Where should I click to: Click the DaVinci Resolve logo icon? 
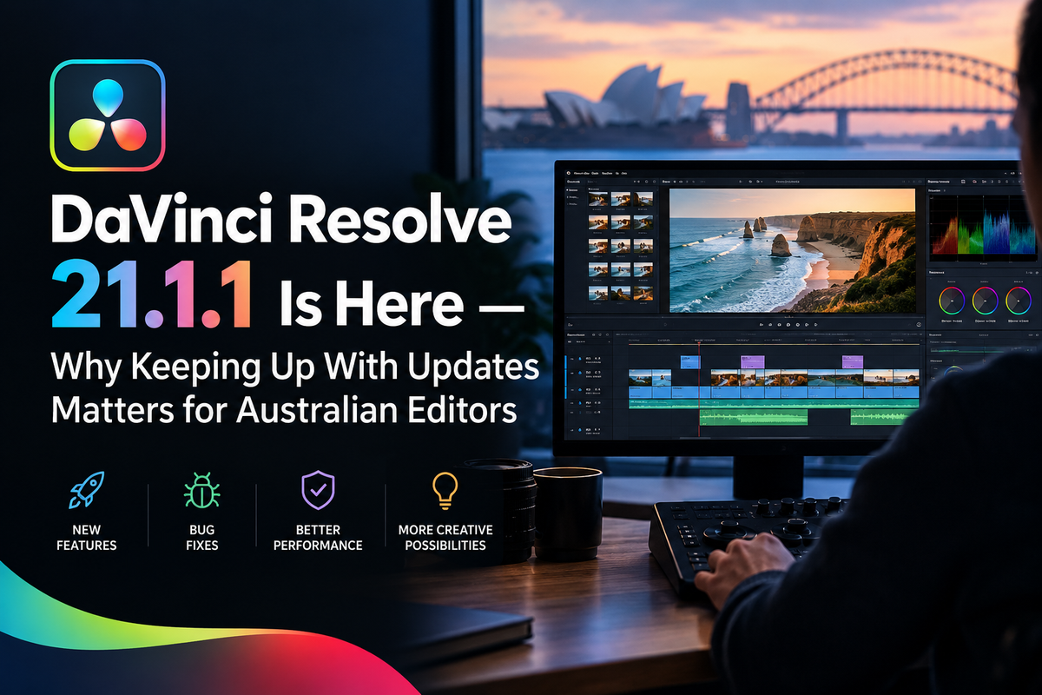tap(108, 116)
